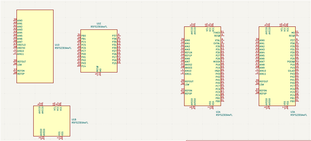
Task: Click the VREFLO pin on U1D
Action: (x=21, y=45)
